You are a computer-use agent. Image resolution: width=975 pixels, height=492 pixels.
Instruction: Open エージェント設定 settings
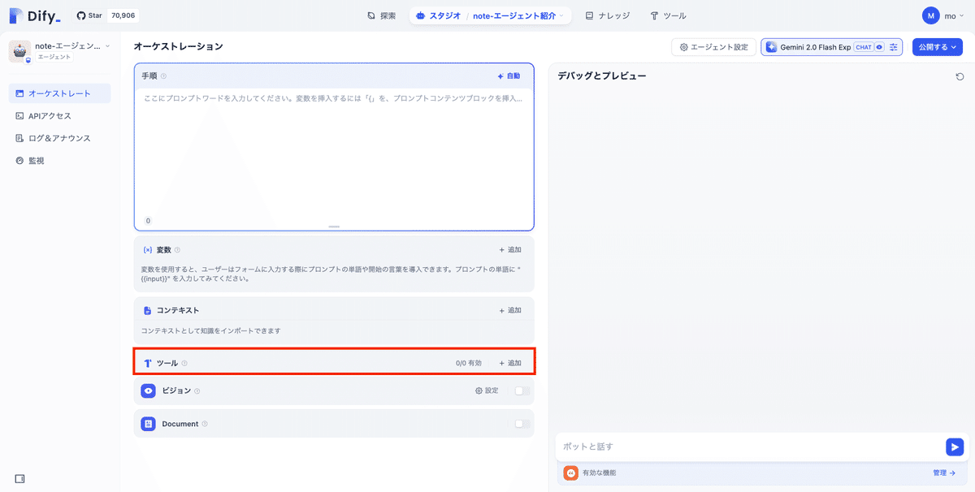click(713, 46)
